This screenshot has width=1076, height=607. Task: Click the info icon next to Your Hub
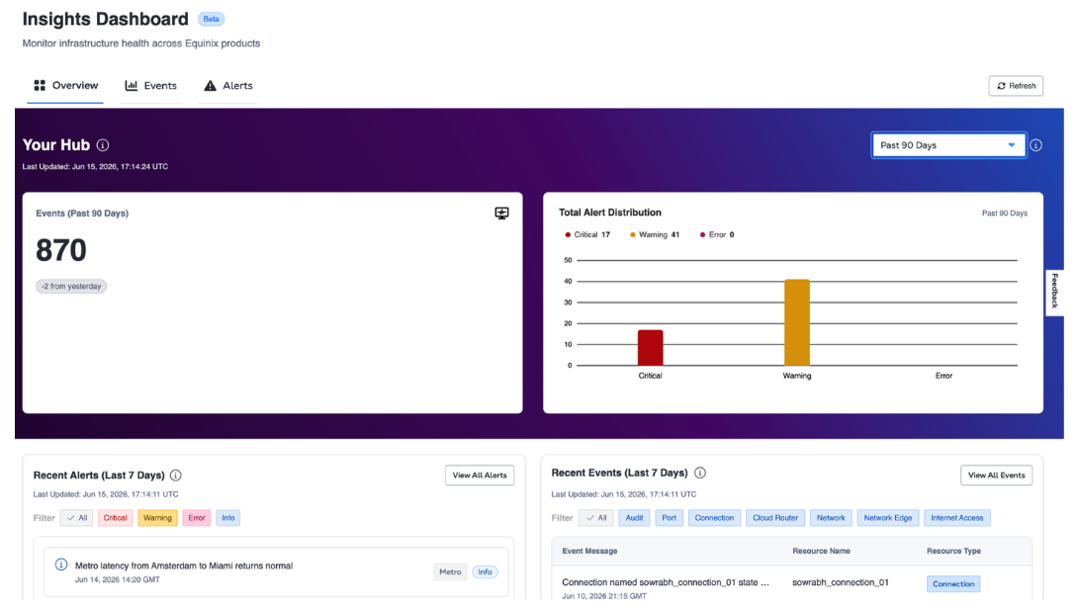click(x=103, y=145)
